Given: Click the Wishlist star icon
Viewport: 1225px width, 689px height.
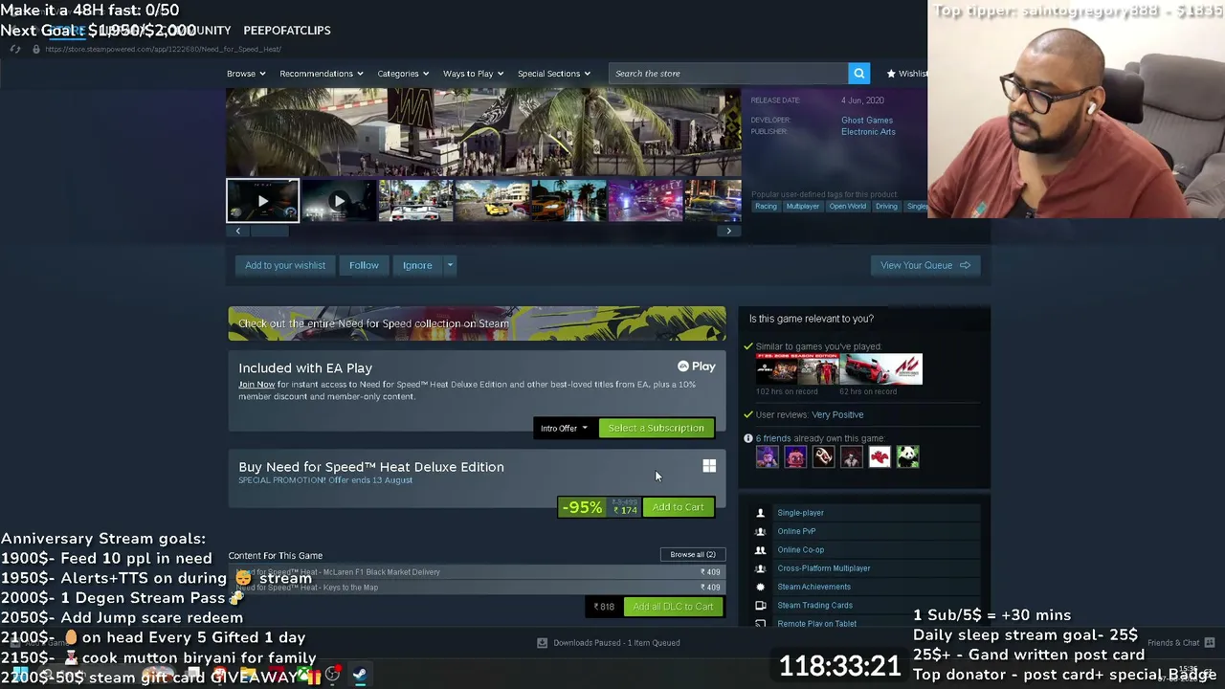Looking at the screenshot, I should pyautogui.click(x=891, y=74).
